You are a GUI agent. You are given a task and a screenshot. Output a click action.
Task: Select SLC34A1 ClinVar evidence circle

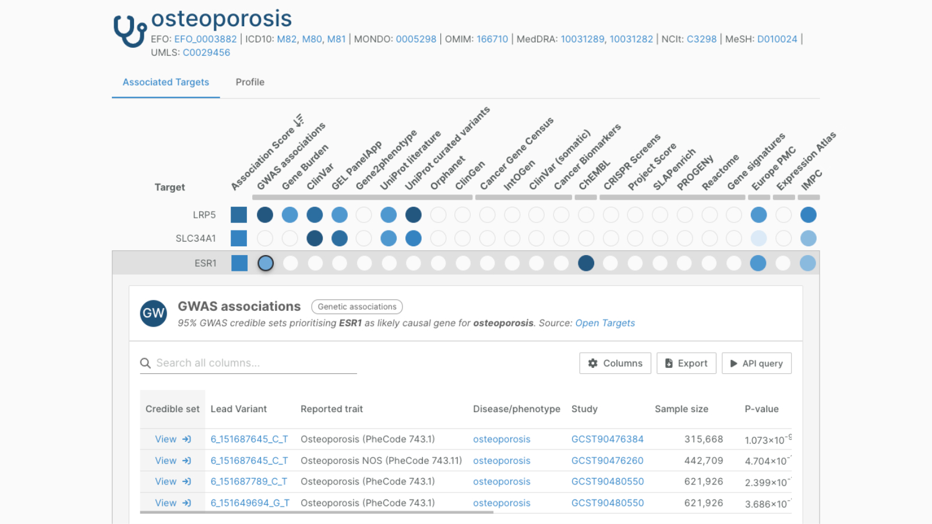pos(315,238)
